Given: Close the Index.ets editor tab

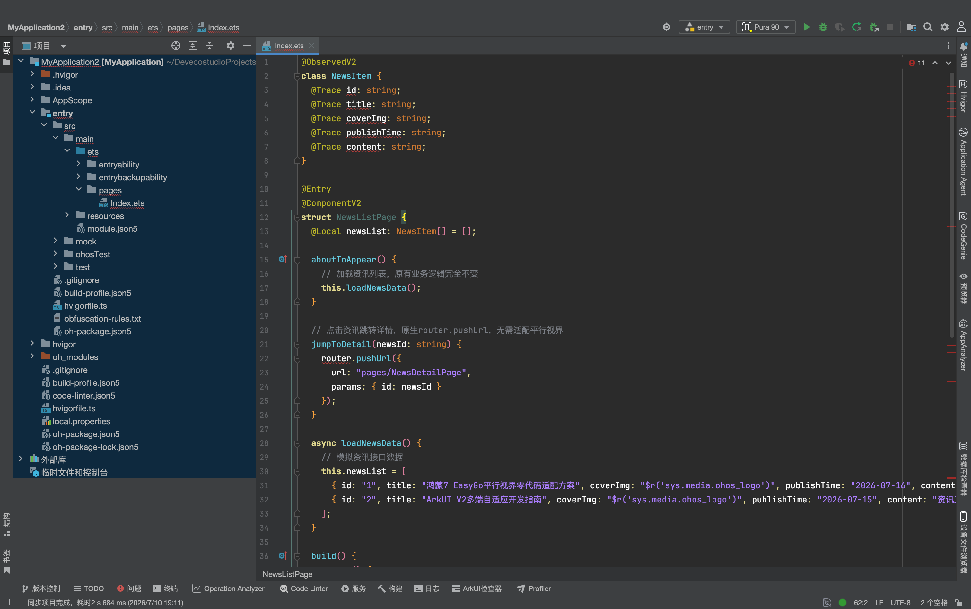Looking at the screenshot, I should [x=311, y=46].
